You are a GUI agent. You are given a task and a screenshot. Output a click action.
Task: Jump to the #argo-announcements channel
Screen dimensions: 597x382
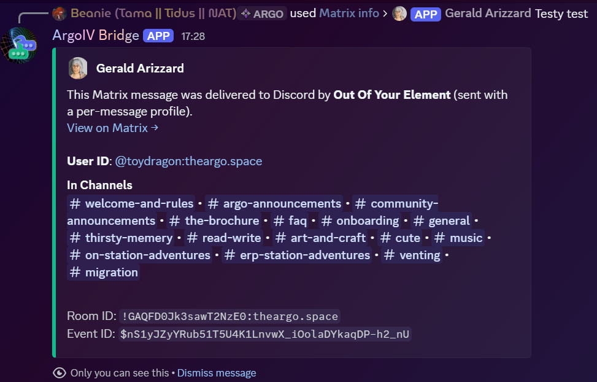(274, 203)
